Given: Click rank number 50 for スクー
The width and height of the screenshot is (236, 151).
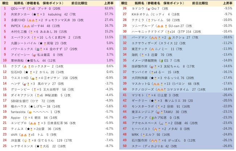Looking at the screenshot, I should 124,146.
